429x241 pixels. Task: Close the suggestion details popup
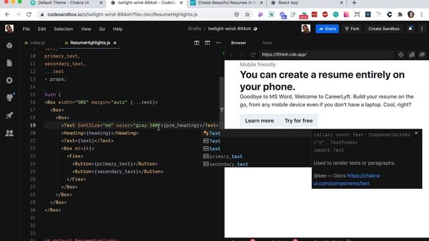[416, 133]
